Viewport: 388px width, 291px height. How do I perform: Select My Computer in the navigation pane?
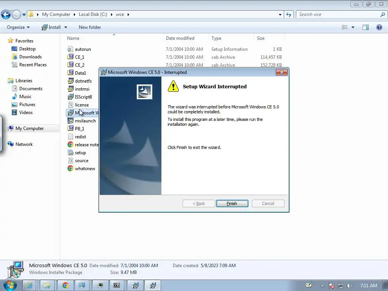(x=30, y=128)
